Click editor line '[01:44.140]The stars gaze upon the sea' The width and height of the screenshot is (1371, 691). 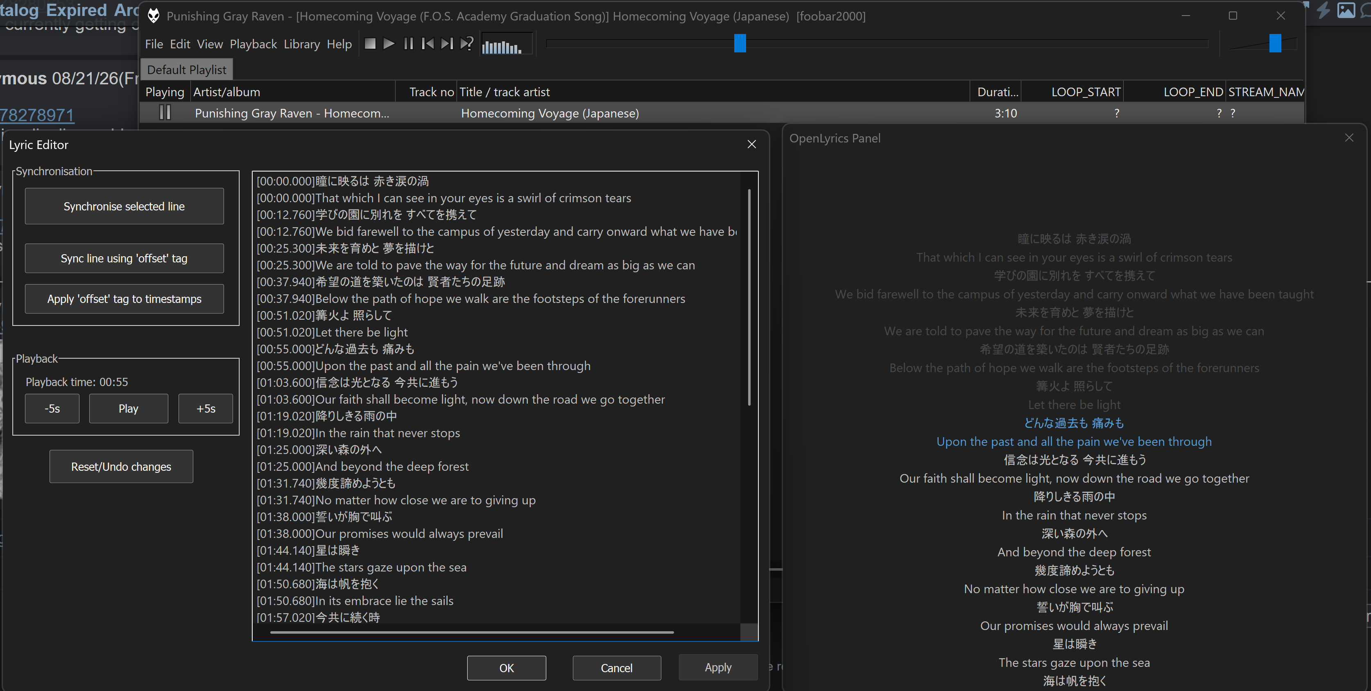coord(361,567)
